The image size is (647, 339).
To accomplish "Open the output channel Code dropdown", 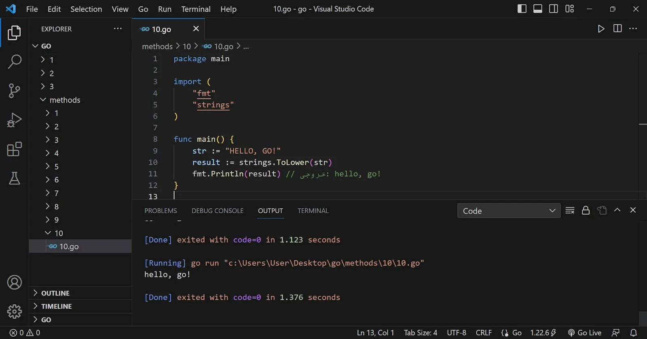I will [509, 211].
